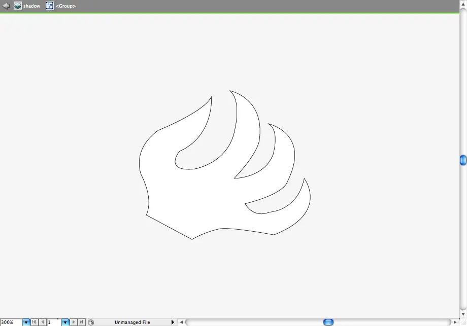Image resolution: width=467 pixels, height=326 pixels.
Task: Click the shadow layer icon in breadcrumb
Action: coord(18,6)
